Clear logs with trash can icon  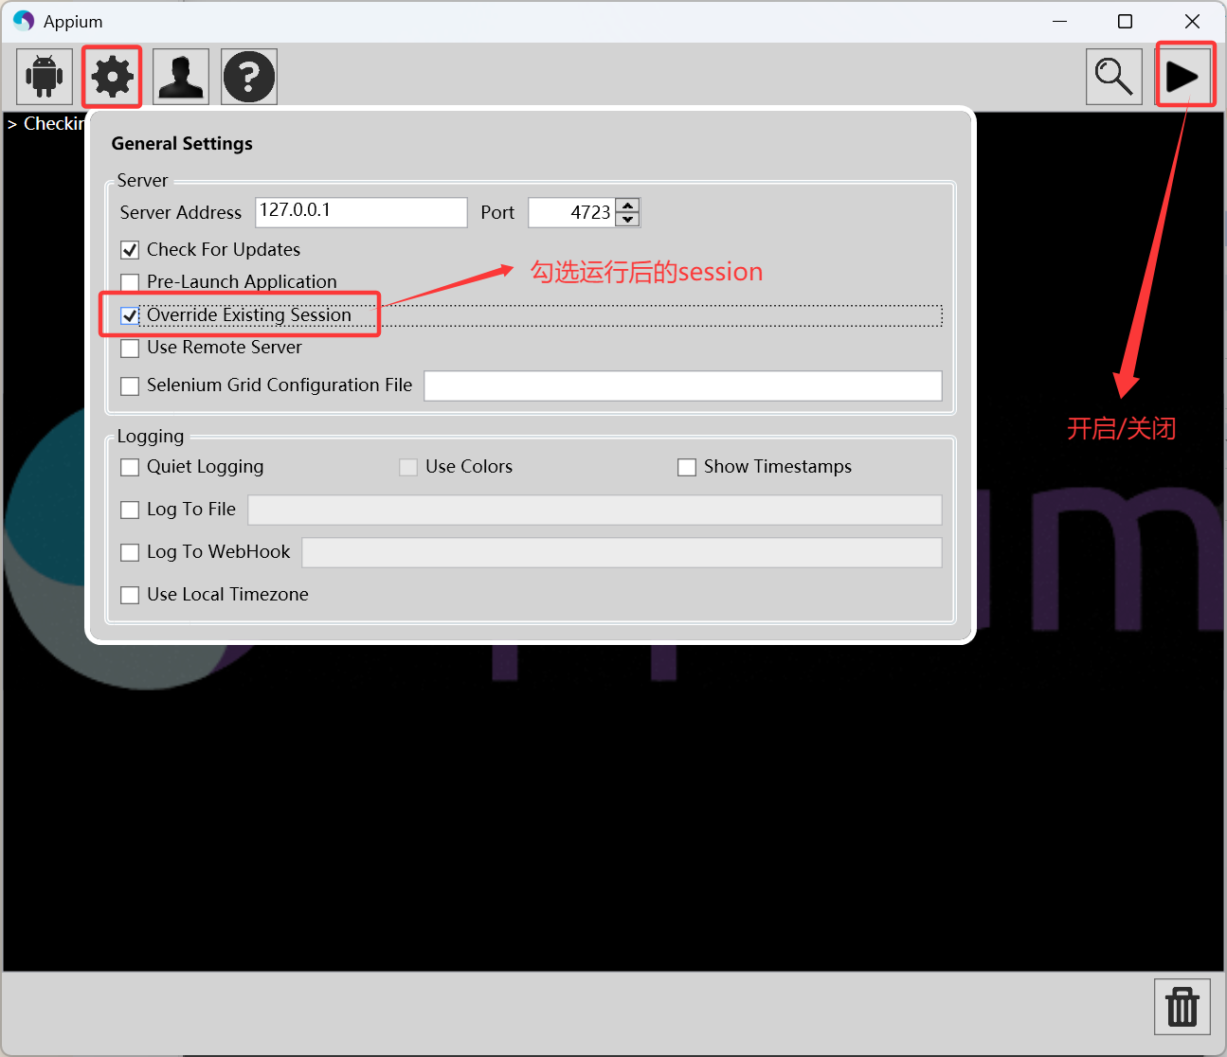tap(1182, 1007)
